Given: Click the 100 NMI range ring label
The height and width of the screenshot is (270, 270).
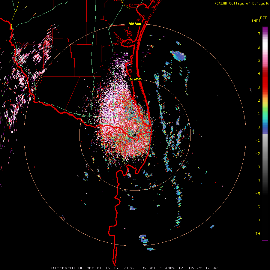Looking at the screenshot, I should tap(135, 24).
